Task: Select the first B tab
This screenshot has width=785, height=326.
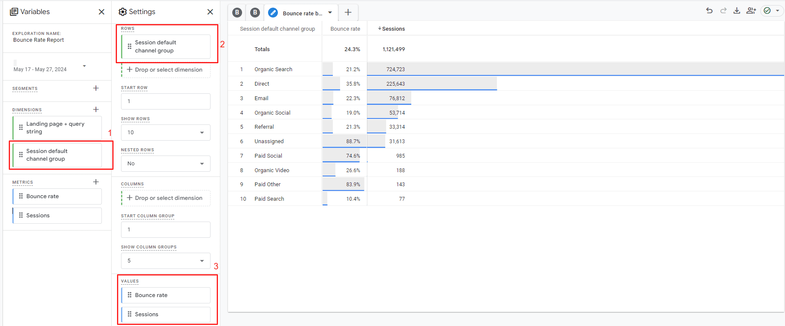Action: pos(237,13)
